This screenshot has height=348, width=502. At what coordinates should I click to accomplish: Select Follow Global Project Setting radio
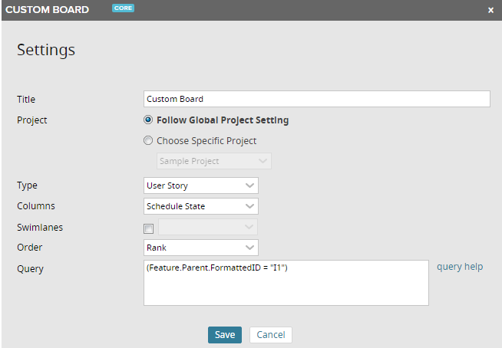pos(148,120)
